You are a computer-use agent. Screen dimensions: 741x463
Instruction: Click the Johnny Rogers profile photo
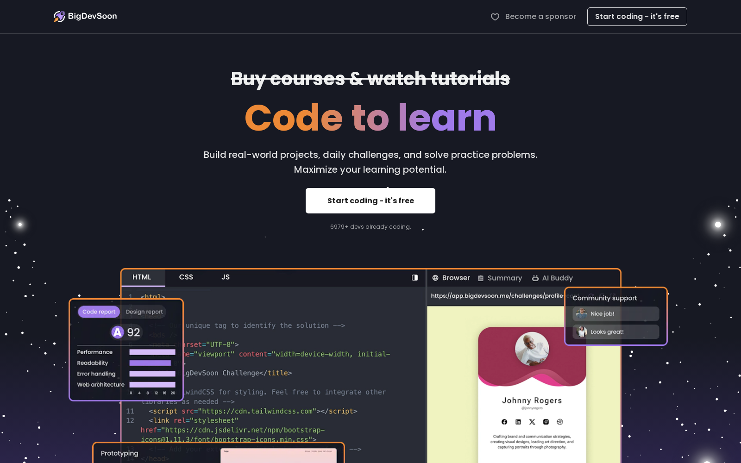tap(532, 349)
